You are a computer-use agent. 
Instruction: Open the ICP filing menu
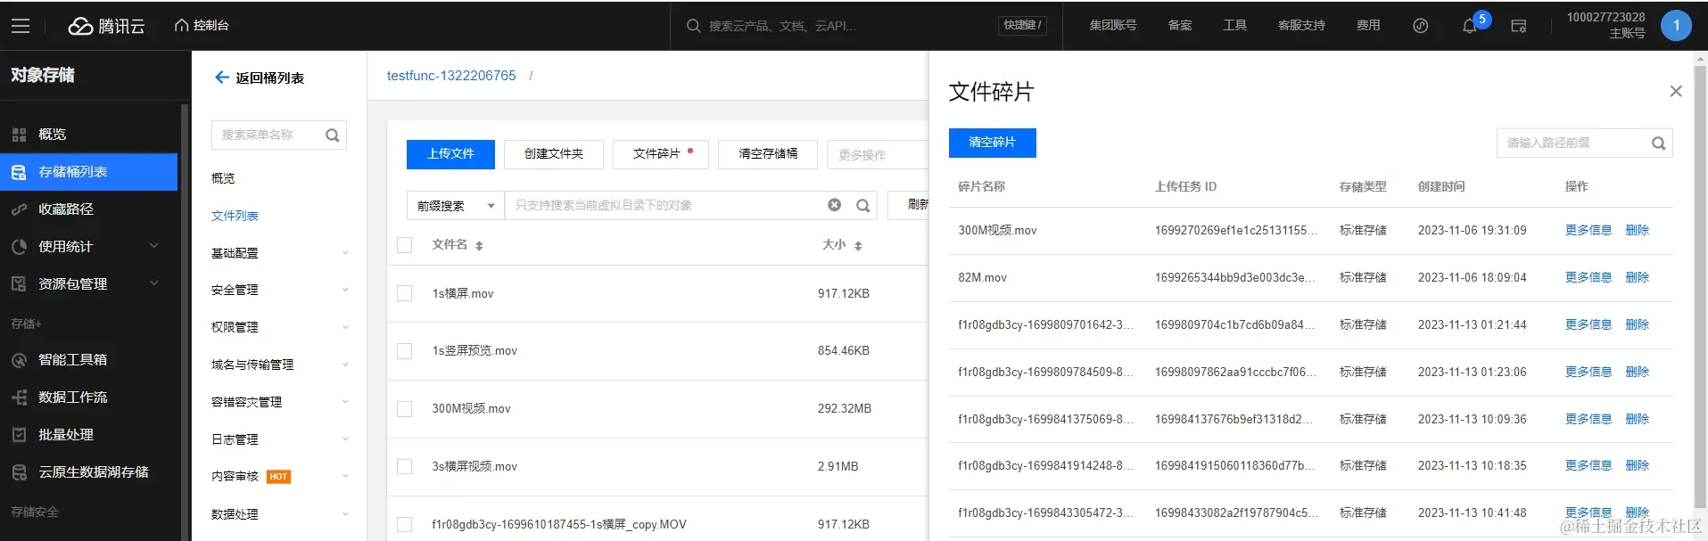pyautogui.click(x=1179, y=26)
